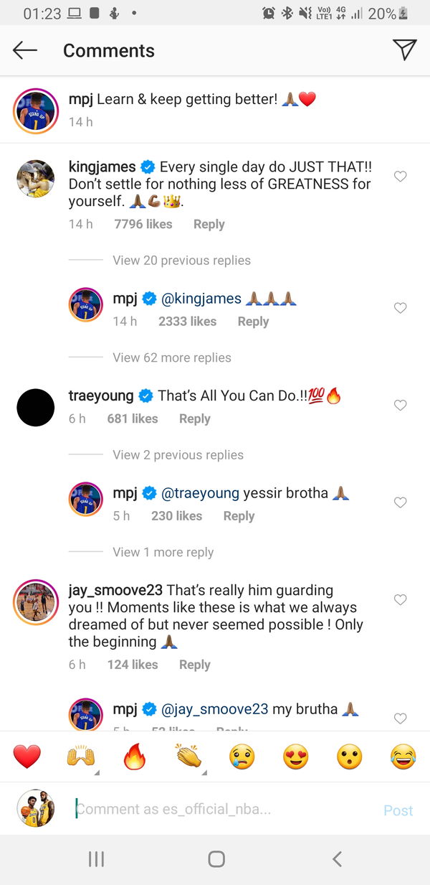Like the traeyoung comment with heart

(401, 406)
